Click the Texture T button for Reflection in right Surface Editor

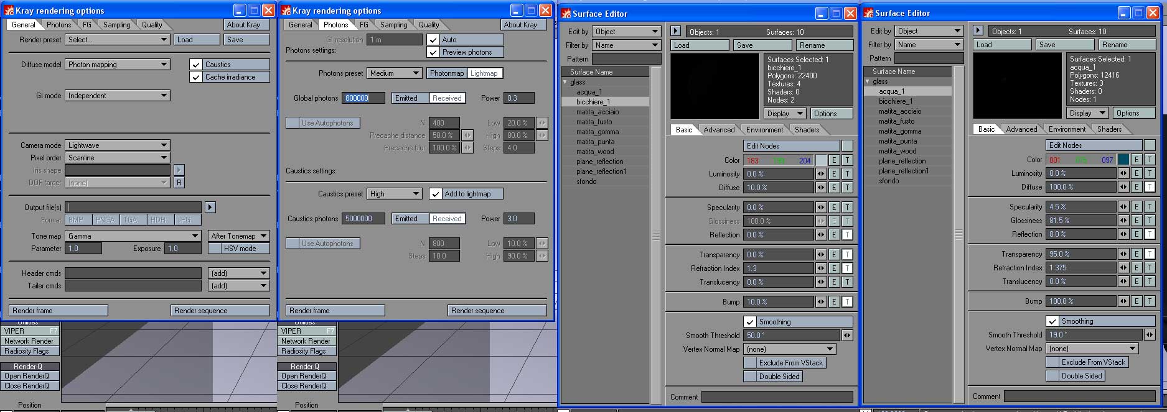click(x=1150, y=234)
